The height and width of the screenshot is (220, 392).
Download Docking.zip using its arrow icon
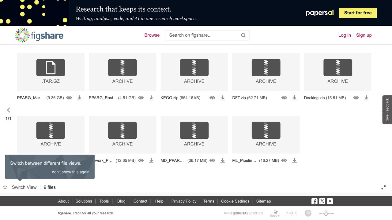tap(366, 98)
